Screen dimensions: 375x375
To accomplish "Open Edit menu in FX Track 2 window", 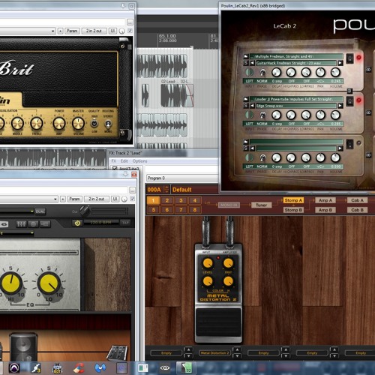I will point(124,161).
